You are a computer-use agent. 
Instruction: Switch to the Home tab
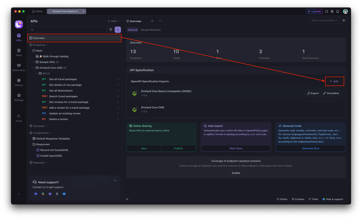[x=37, y=11]
